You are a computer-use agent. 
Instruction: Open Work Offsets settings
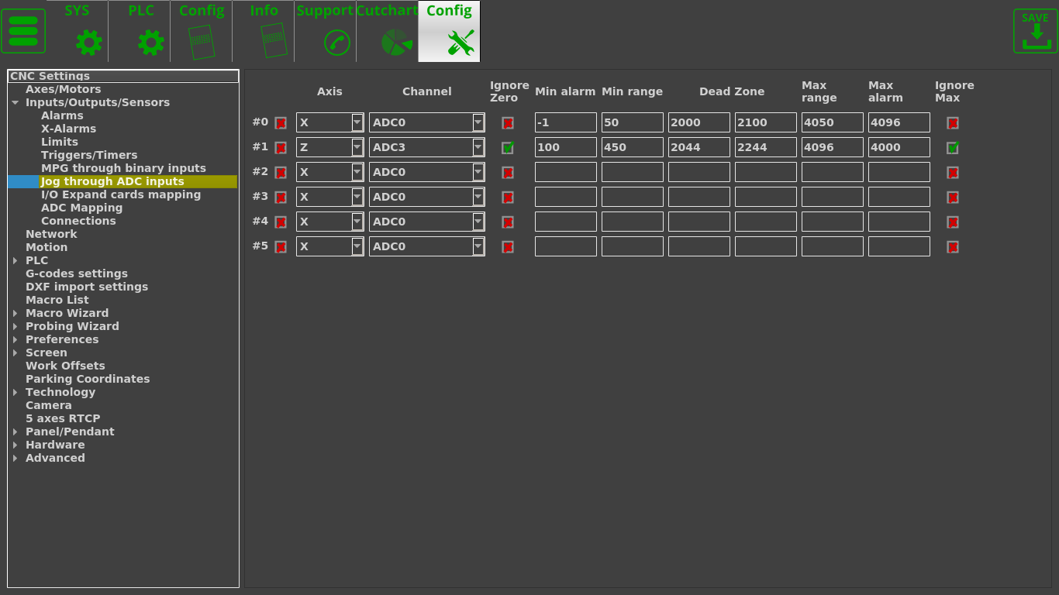click(65, 366)
